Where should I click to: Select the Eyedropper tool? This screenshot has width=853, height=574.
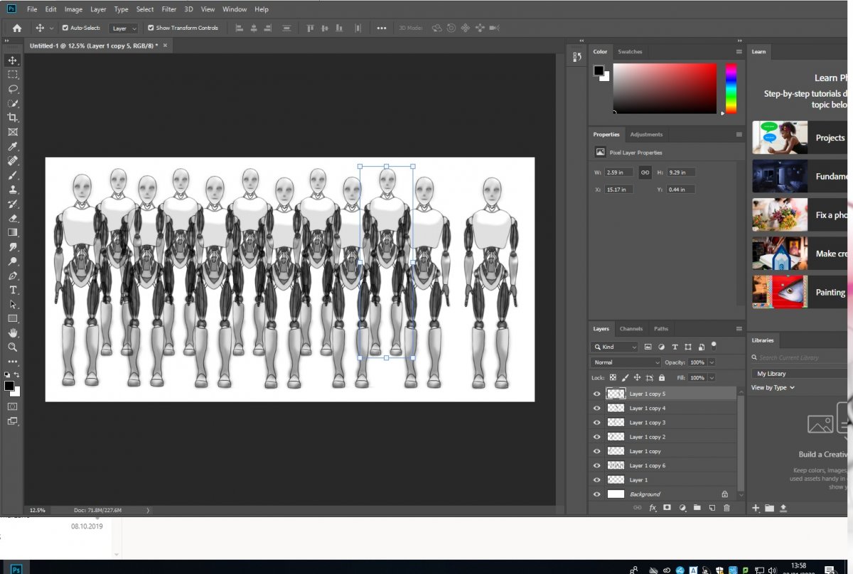click(x=13, y=146)
